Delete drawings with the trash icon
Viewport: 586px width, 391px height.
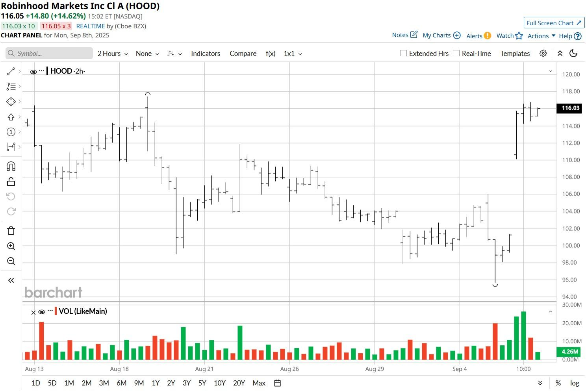click(11, 231)
